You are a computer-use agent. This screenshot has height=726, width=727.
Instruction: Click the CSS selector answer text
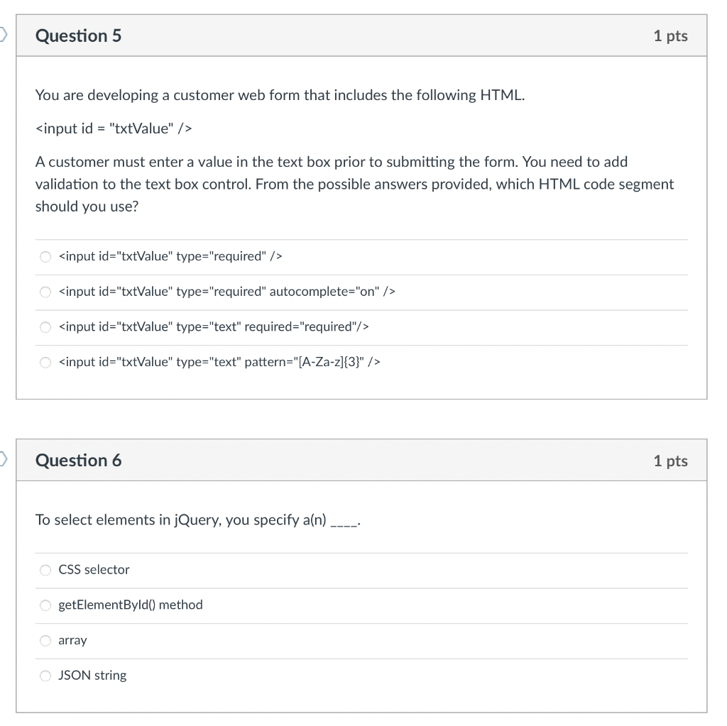coord(94,570)
